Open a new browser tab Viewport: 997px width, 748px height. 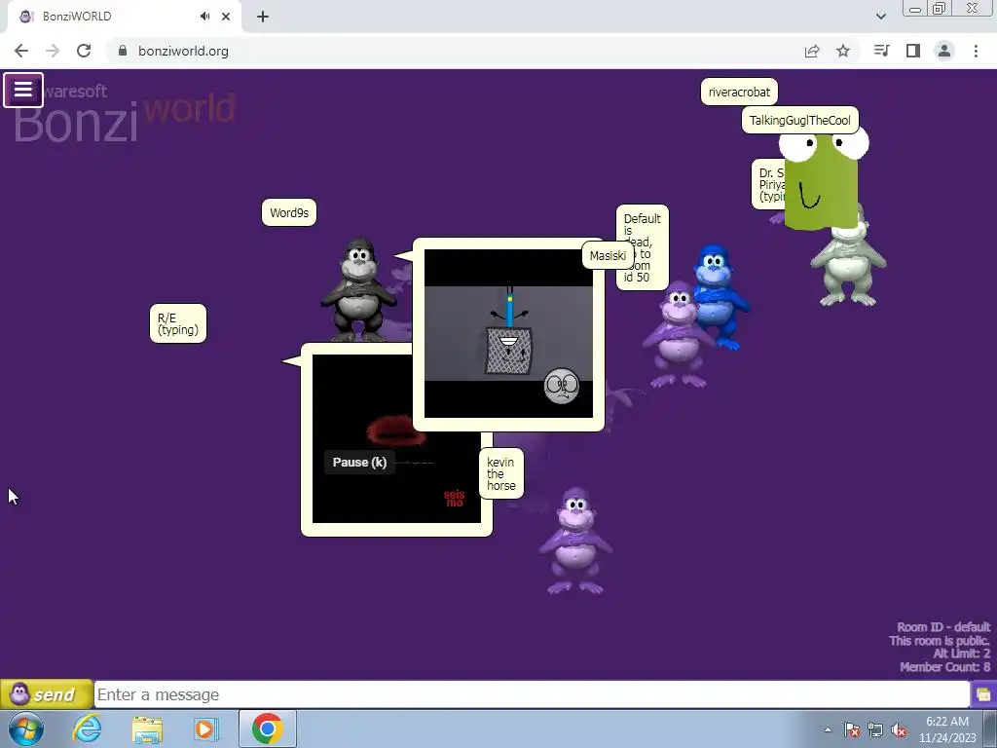(263, 17)
